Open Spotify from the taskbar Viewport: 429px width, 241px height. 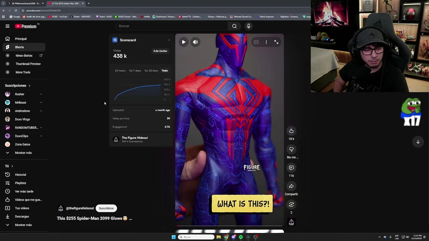click(x=241, y=237)
